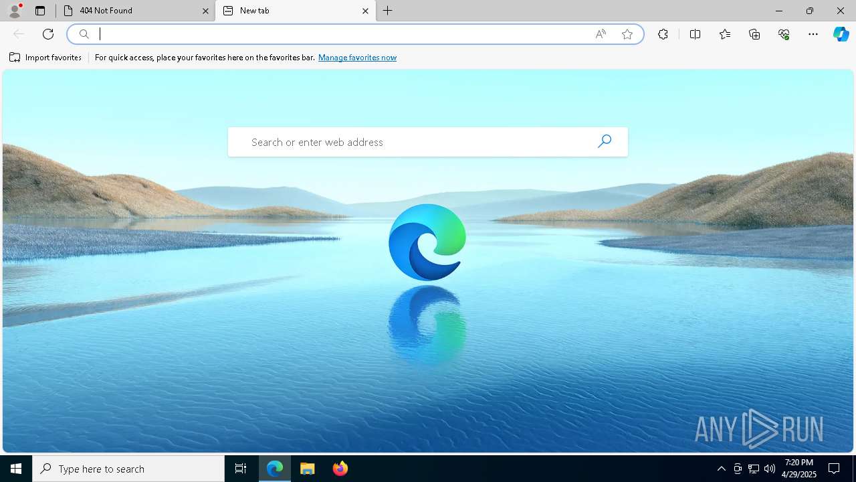Click Type here to search box
This screenshot has height=482, width=856.
tap(128, 469)
